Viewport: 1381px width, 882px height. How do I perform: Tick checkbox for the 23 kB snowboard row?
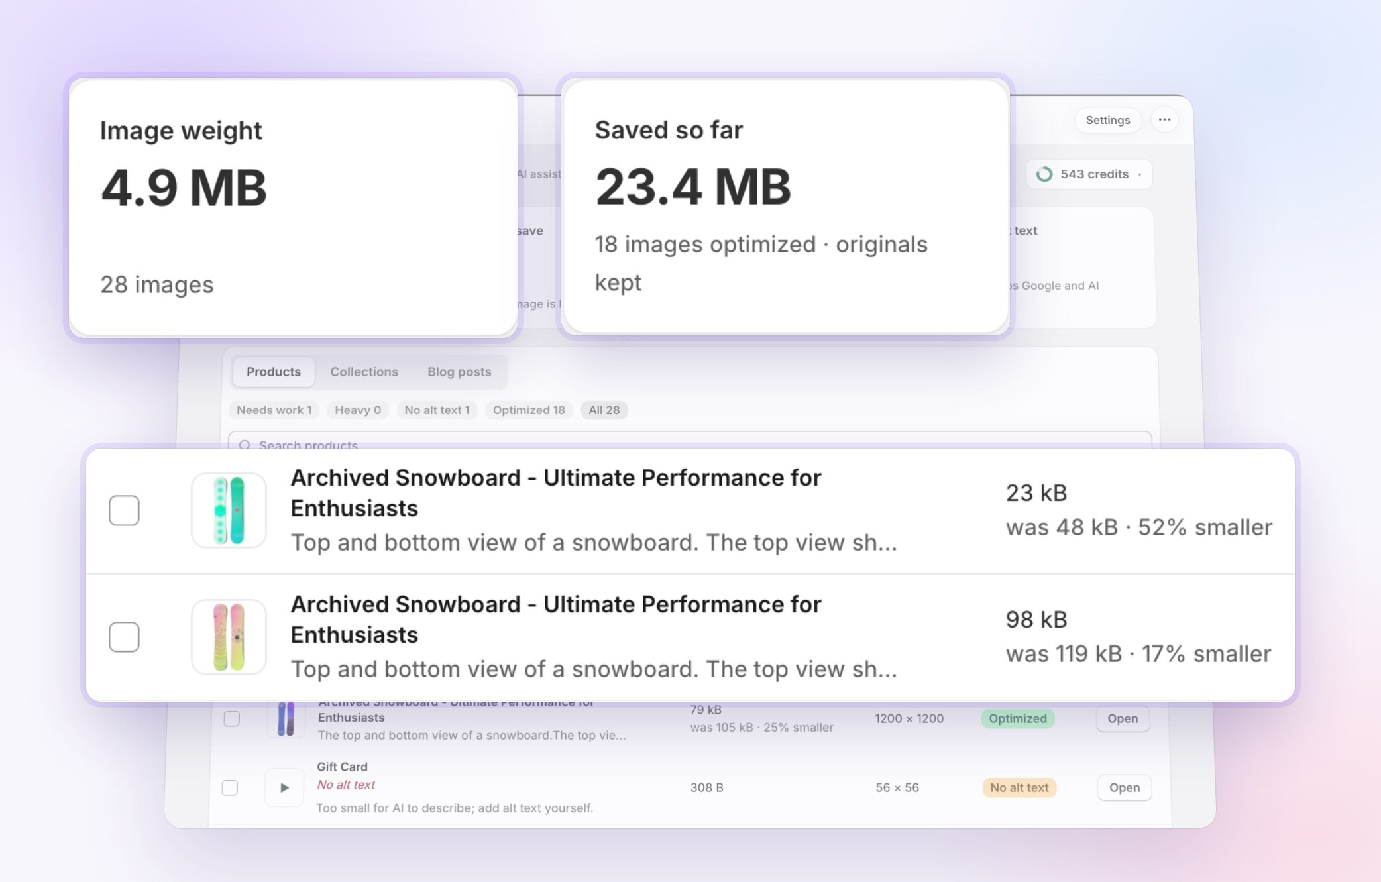124,510
